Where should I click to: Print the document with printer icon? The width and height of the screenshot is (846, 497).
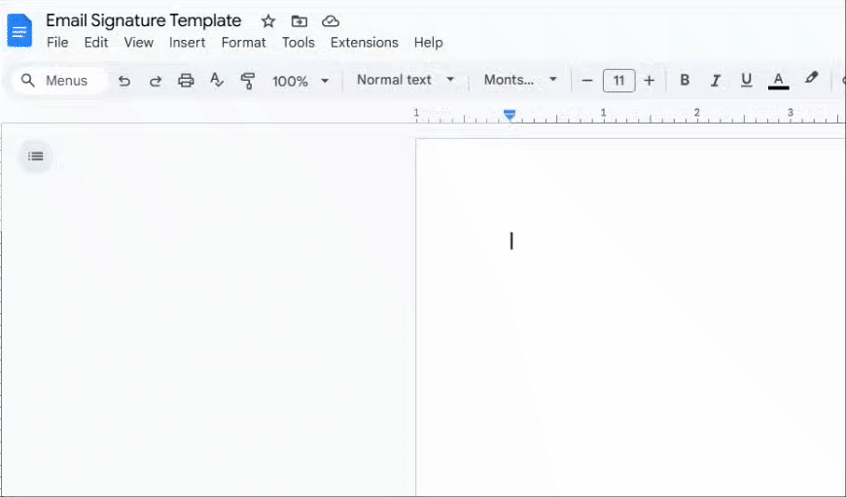[186, 81]
